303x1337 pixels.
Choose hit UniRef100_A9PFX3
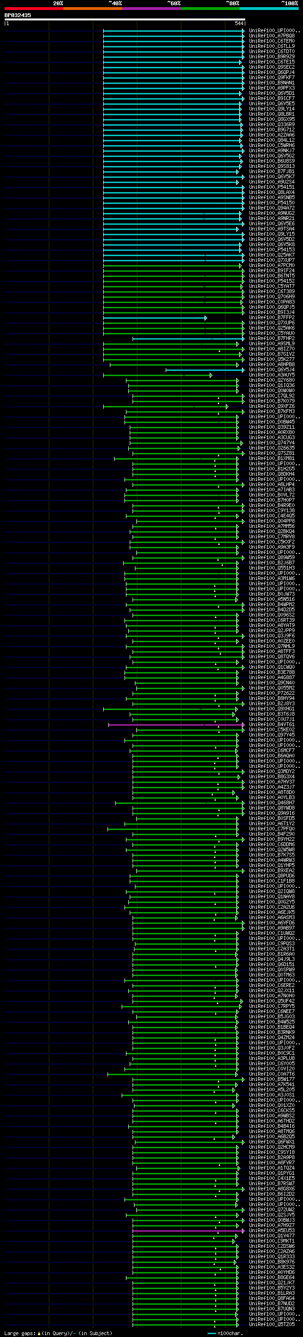point(271,88)
